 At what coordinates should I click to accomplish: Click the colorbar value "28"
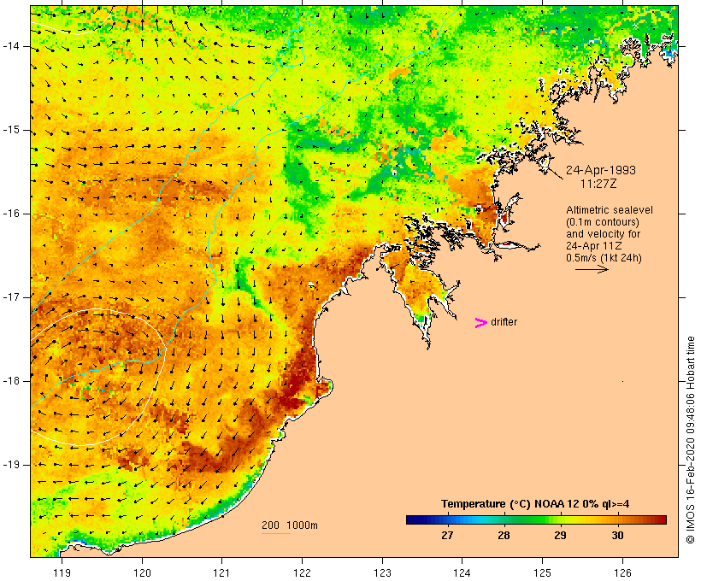coord(504,535)
